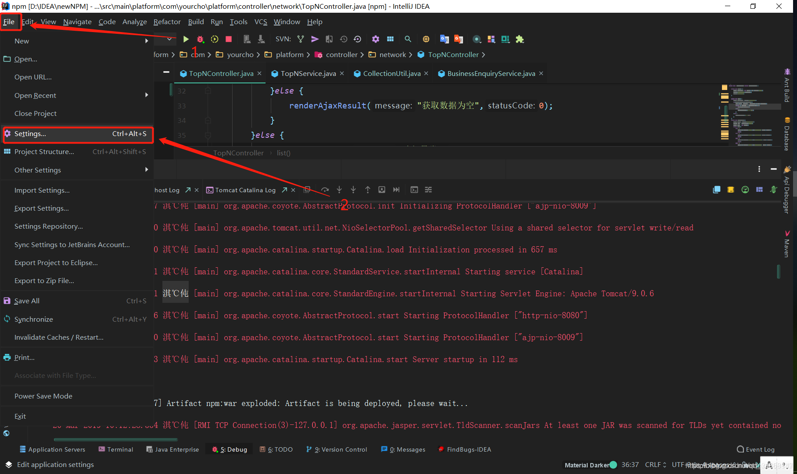Open FindBugs-IDEA tool window
The width and height of the screenshot is (797, 474).
[x=464, y=449]
